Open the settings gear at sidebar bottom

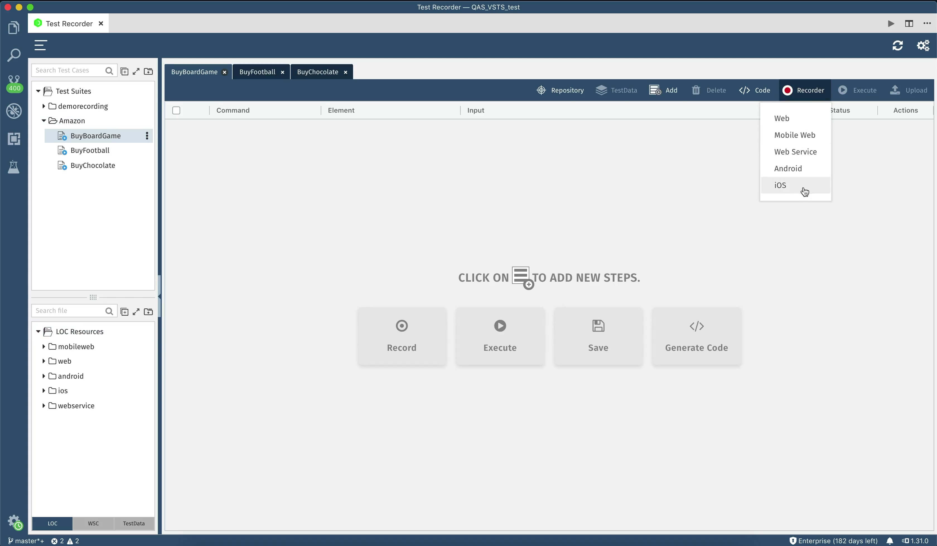[14, 521]
